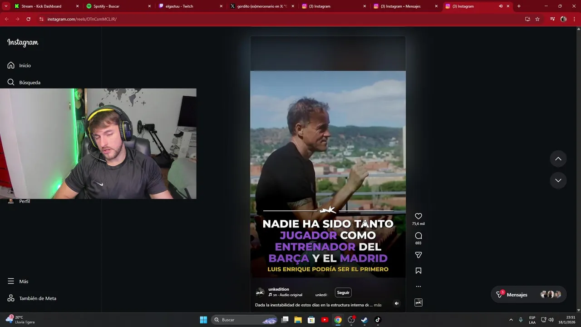Image resolution: width=581 pixels, height=327 pixels.
Task: Open the weather widget 20°C
Action: [x=20, y=320]
